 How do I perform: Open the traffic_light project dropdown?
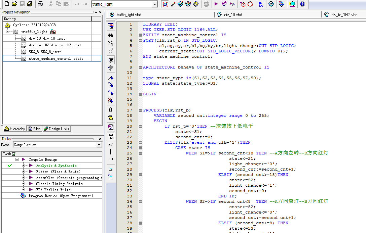click(155, 4)
